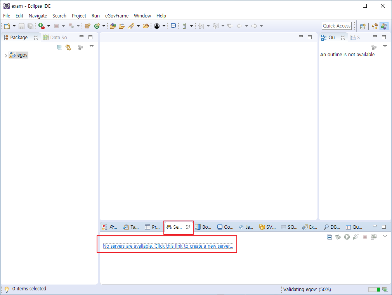
Task: Click the Forward navigation arrow
Action: point(254,26)
